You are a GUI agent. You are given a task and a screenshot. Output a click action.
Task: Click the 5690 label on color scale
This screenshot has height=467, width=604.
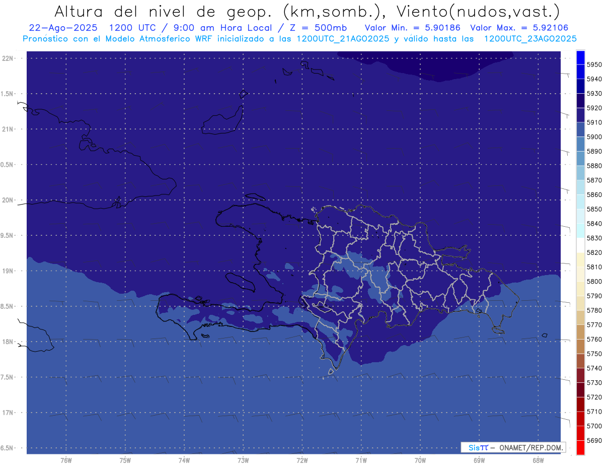pos(594,440)
